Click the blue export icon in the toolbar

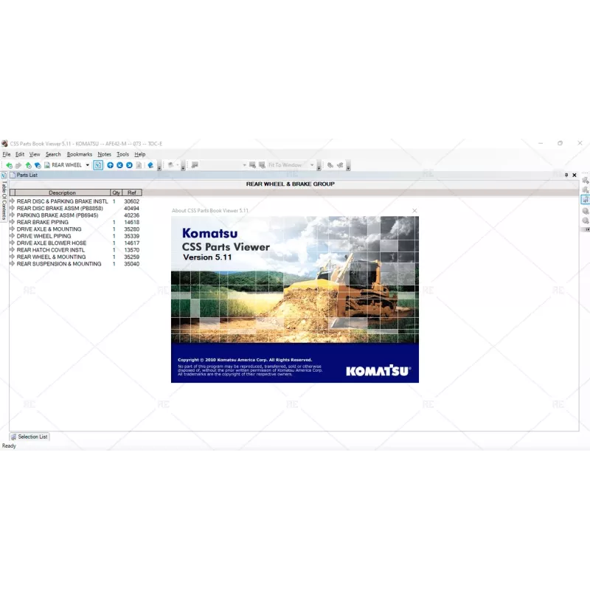(x=150, y=165)
